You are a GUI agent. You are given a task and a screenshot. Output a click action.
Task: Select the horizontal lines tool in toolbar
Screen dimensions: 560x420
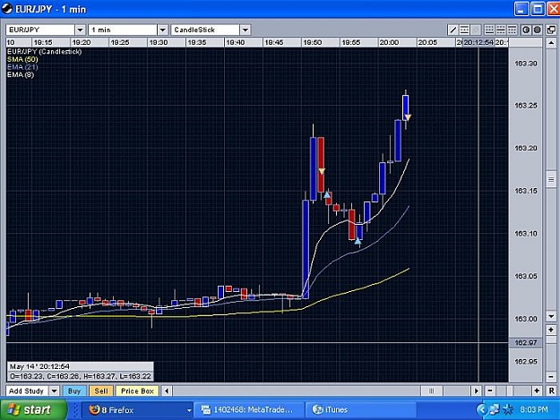pos(464,30)
